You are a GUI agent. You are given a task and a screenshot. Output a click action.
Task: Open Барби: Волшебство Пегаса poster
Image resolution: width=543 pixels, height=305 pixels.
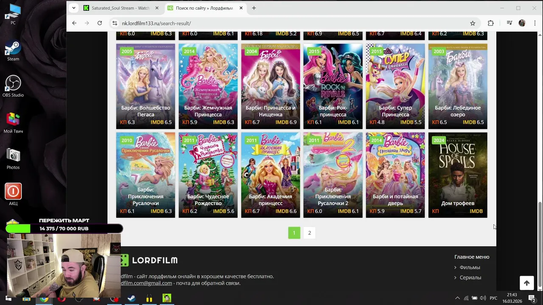[x=146, y=86]
